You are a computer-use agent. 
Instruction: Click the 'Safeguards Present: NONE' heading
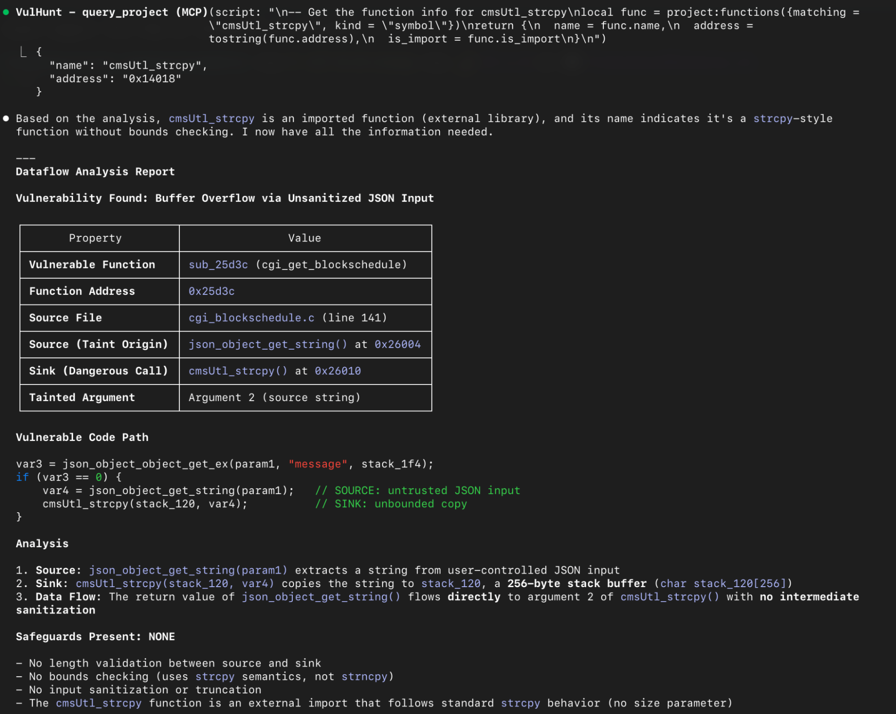[95, 636]
